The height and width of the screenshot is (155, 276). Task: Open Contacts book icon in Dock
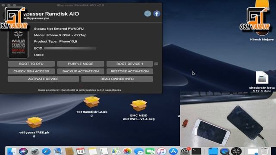tap(69, 151)
